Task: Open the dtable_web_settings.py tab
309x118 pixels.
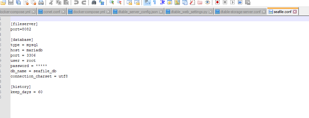Action: coord(189,12)
